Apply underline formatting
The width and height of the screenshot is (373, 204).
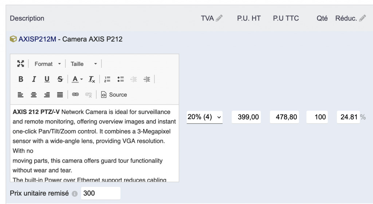(47, 79)
